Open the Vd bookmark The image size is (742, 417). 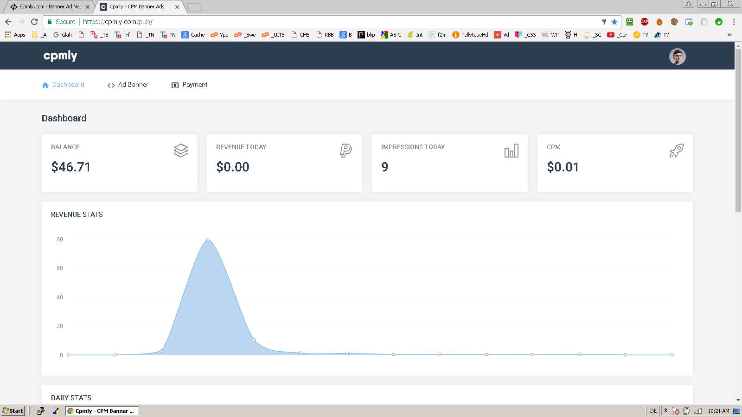(x=501, y=35)
